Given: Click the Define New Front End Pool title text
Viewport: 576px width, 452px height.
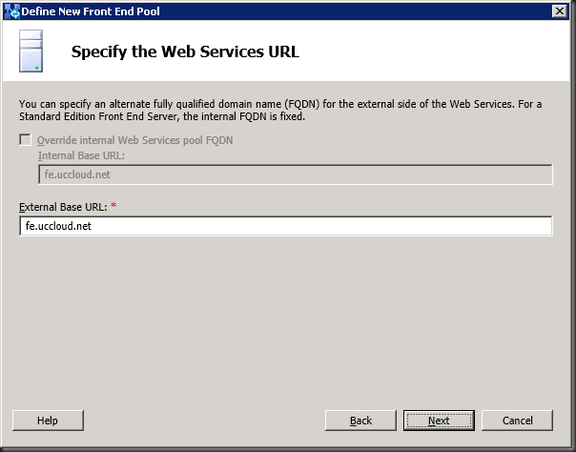Looking at the screenshot, I should coord(91,11).
